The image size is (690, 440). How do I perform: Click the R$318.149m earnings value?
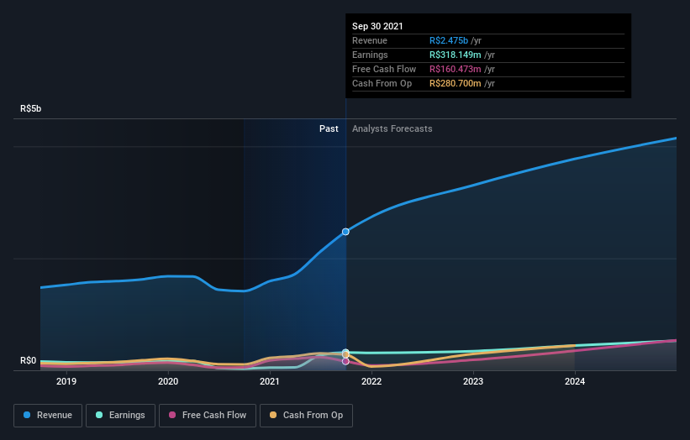click(455, 55)
